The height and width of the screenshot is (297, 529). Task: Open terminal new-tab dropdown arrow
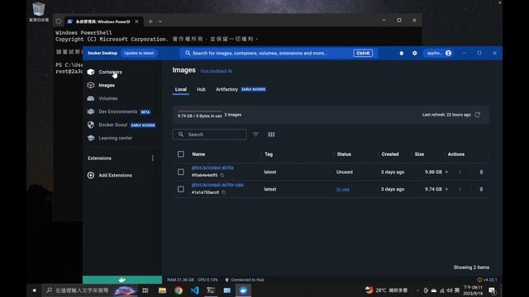tap(160, 21)
